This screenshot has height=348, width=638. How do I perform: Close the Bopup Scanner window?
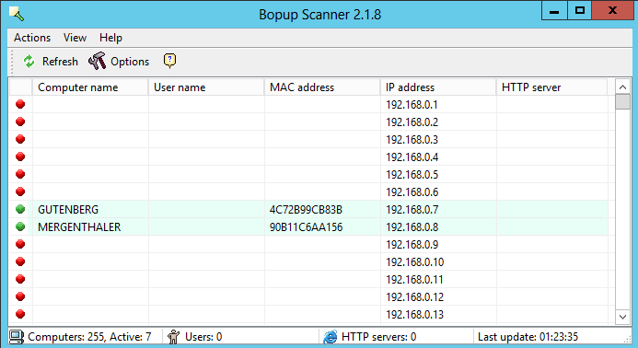(x=612, y=10)
